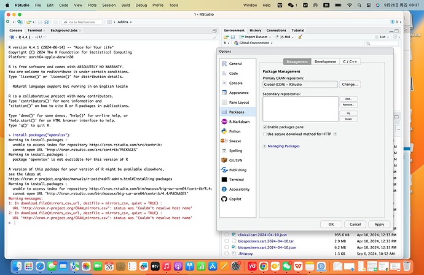The height and width of the screenshot is (275, 424).
Task: Open the workspace panes layout dropdown in toolbar
Action: 111,22
